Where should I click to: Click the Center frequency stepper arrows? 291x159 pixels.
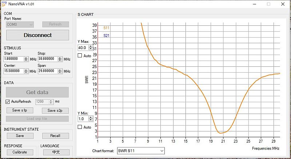pos(26,71)
